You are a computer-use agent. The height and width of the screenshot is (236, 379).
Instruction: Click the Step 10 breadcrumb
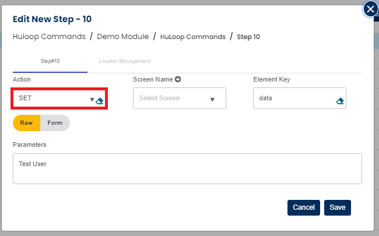[x=248, y=37]
